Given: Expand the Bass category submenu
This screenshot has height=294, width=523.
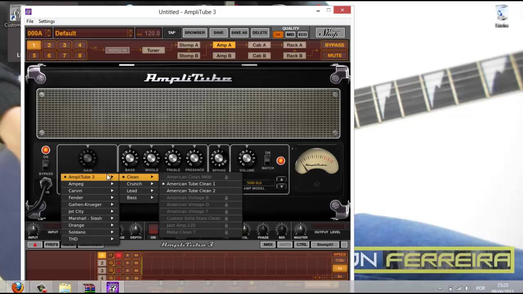Looking at the screenshot, I should coord(139,198).
